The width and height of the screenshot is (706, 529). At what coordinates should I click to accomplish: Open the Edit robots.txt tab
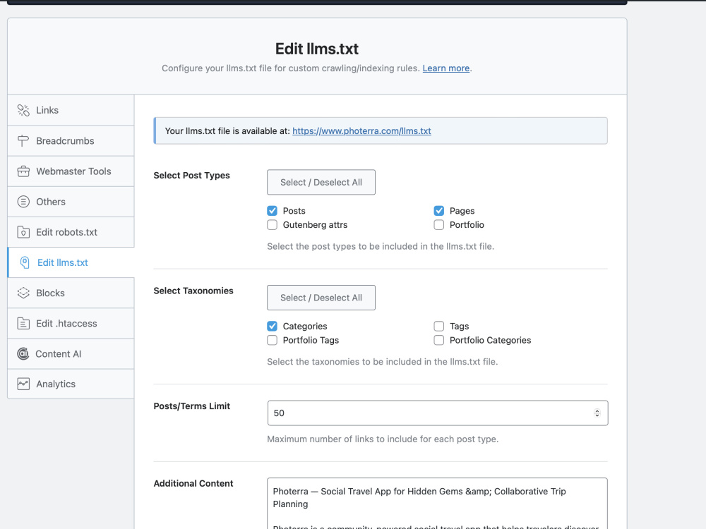coord(71,232)
